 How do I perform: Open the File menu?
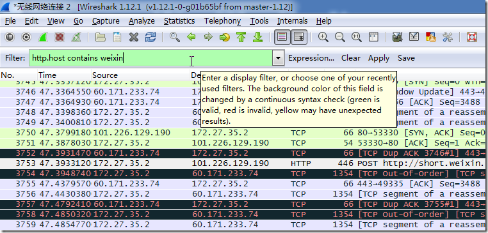[x=11, y=21]
